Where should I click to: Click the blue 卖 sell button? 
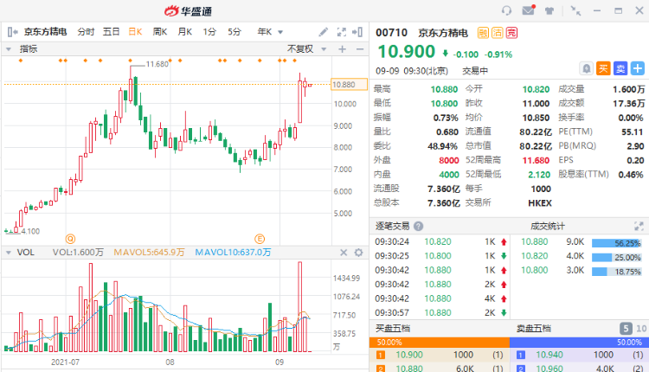pos(620,68)
